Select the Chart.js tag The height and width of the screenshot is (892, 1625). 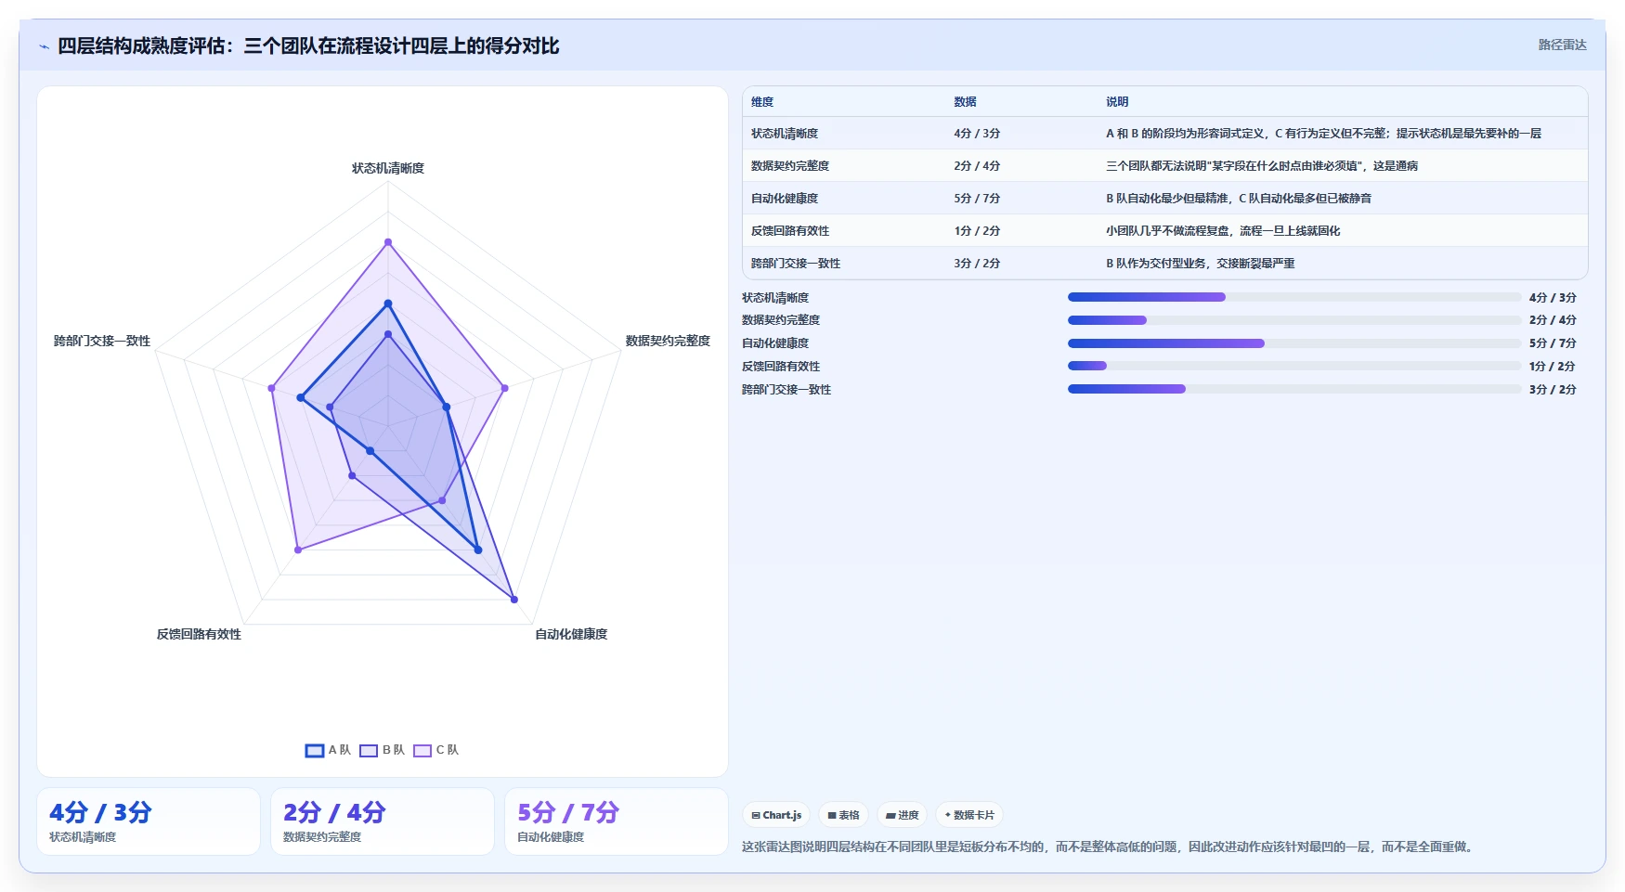776,815
